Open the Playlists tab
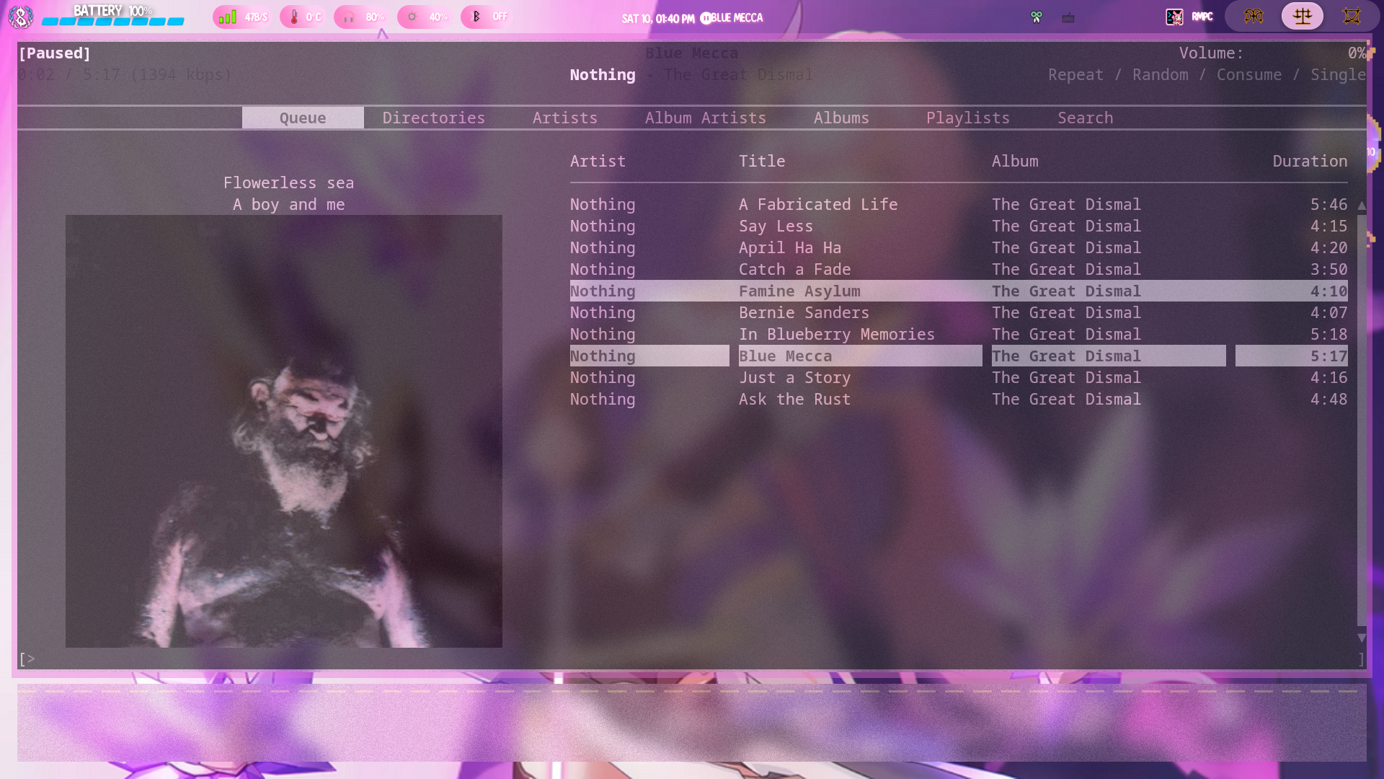This screenshot has height=779, width=1384. (x=967, y=118)
